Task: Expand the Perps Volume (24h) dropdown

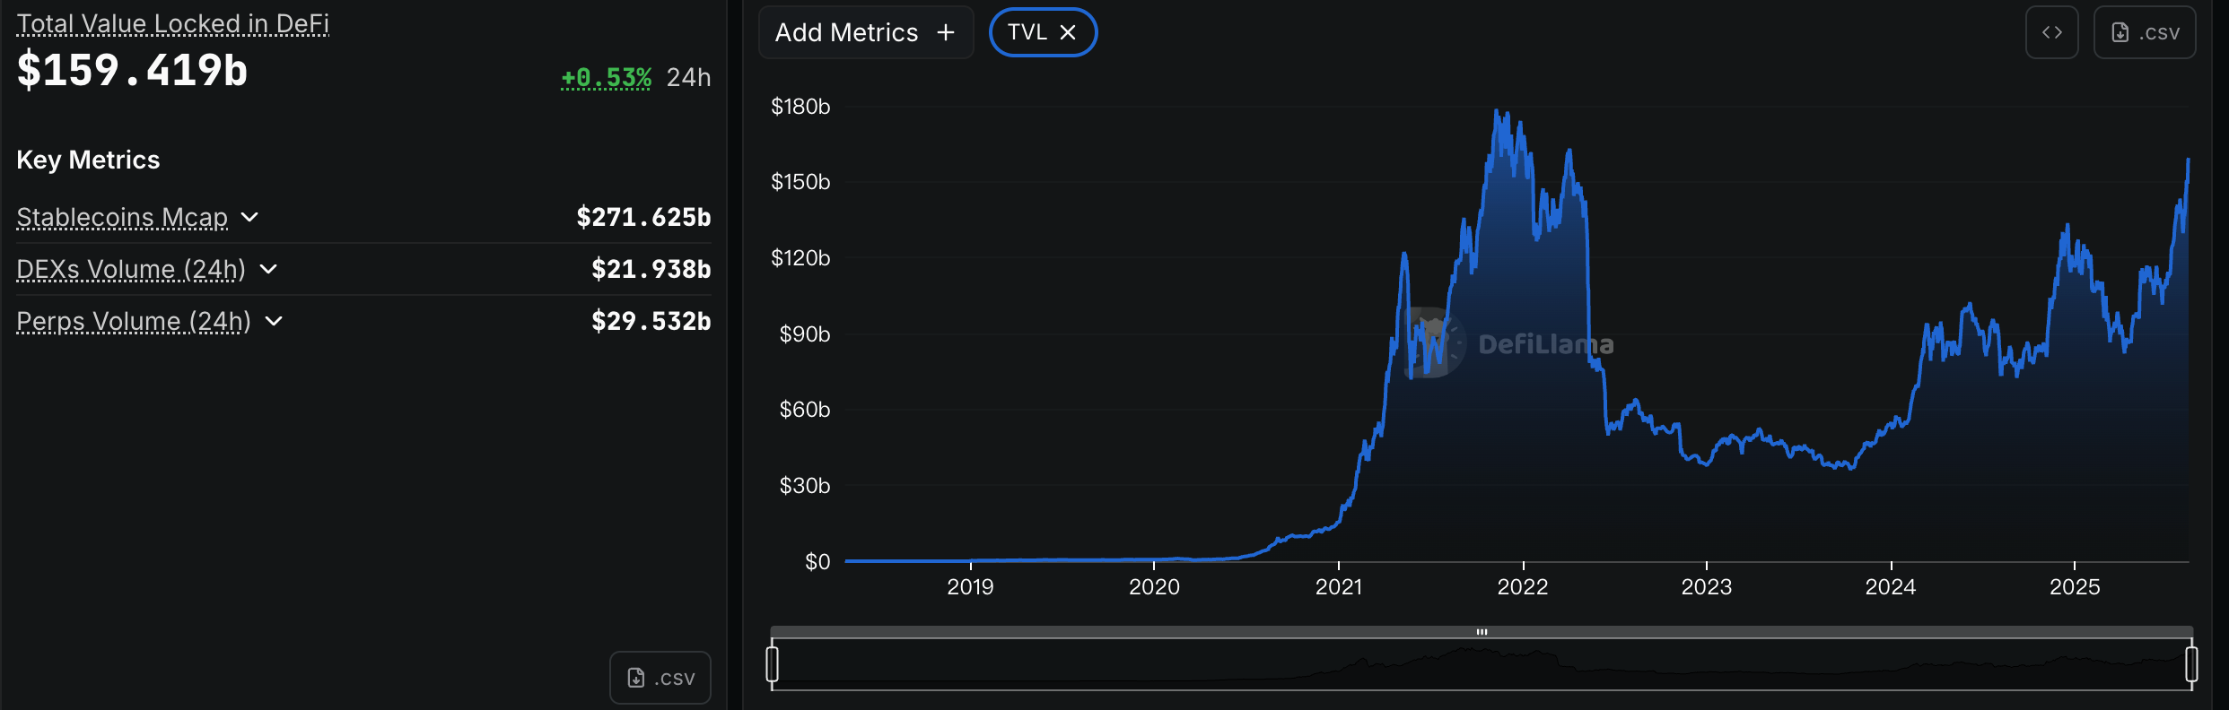Action: [275, 321]
